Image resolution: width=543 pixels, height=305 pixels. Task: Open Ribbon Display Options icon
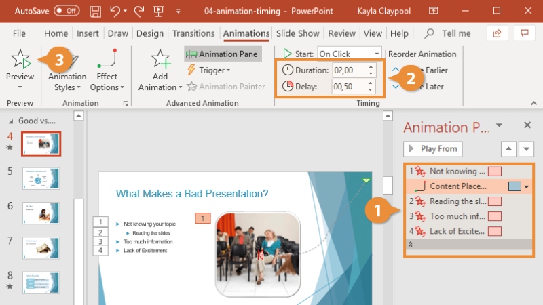(x=433, y=11)
